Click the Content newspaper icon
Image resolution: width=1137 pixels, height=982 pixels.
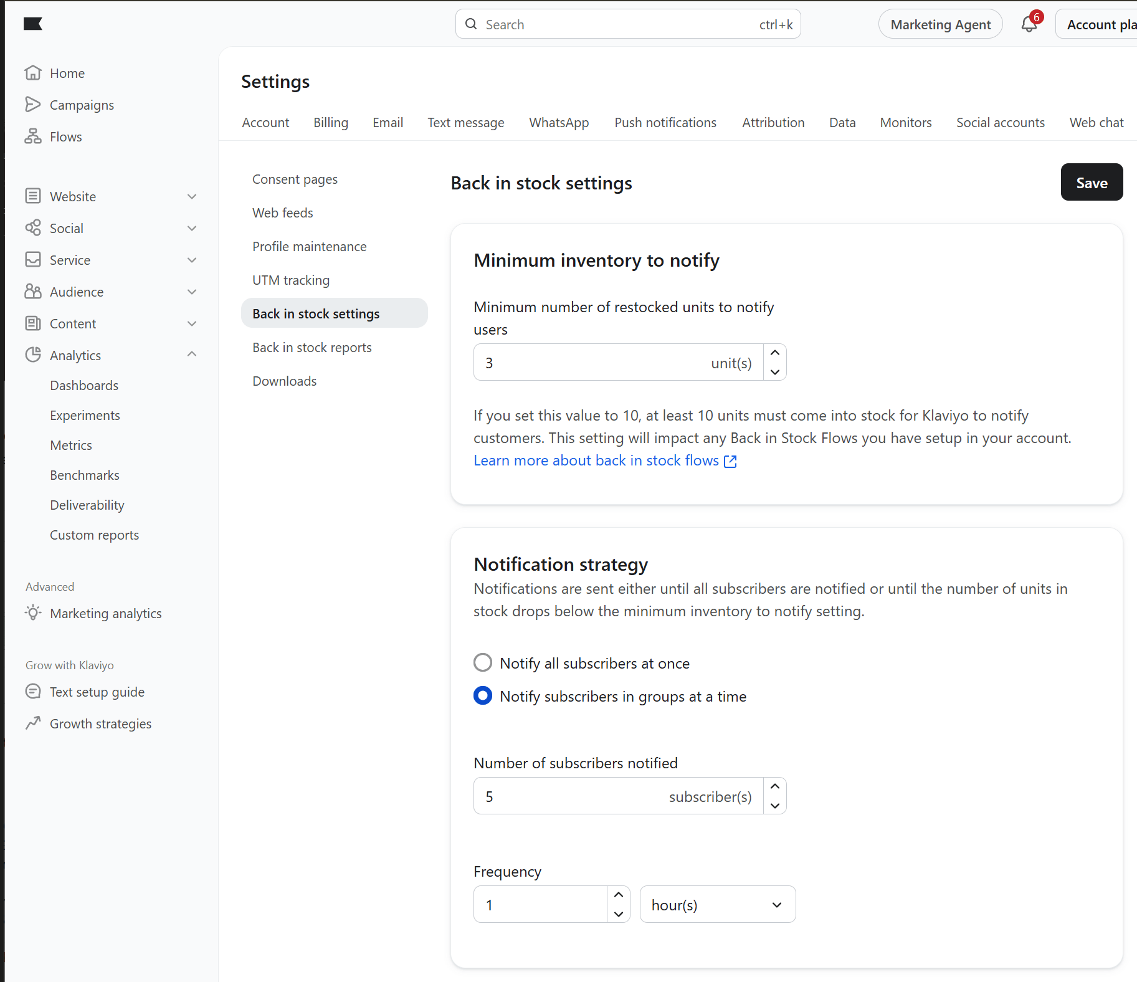(x=33, y=323)
